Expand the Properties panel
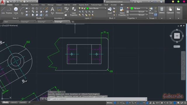 [x=132, y=18]
